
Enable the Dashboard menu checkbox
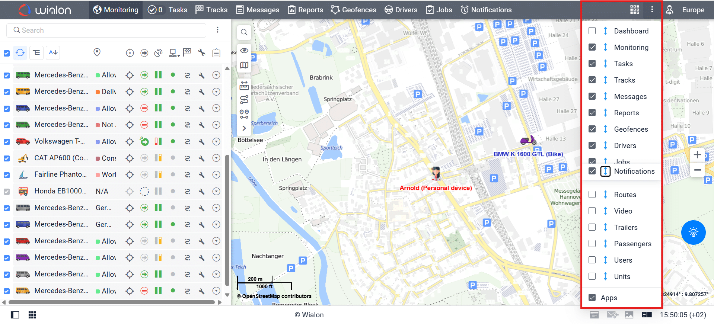[x=592, y=31]
